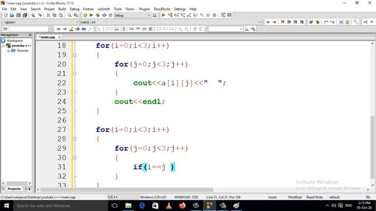
Task: Undo the last edit from the toolbar
Action: pyautogui.click(x=33, y=15)
